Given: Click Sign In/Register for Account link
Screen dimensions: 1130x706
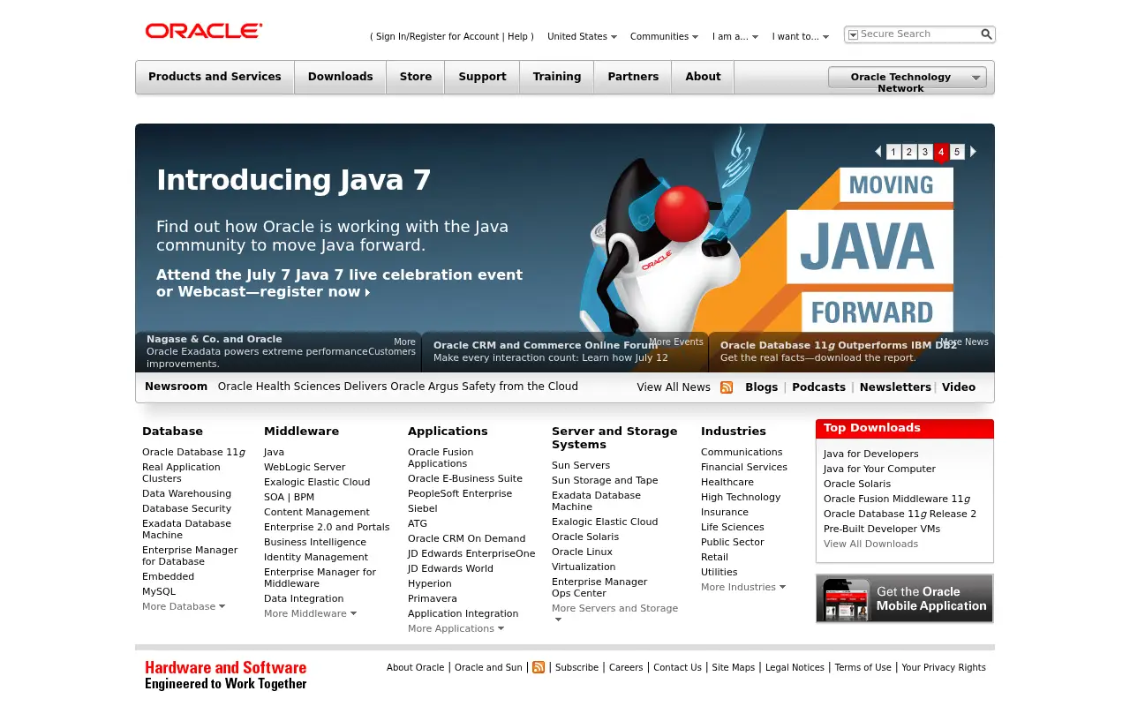Looking at the screenshot, I should pos(438,36).
